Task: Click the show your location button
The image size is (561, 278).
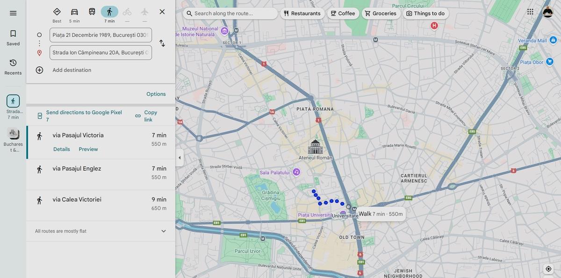Action: 548,269
